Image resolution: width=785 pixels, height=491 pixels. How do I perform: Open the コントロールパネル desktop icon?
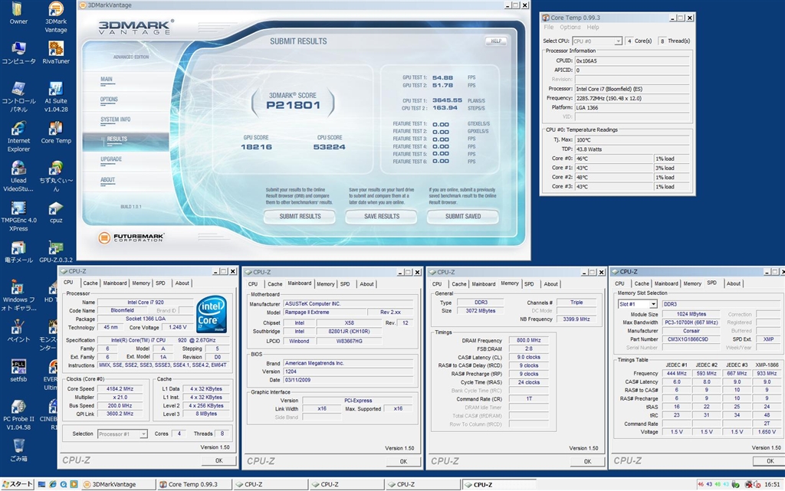click(x=18, y=97)
